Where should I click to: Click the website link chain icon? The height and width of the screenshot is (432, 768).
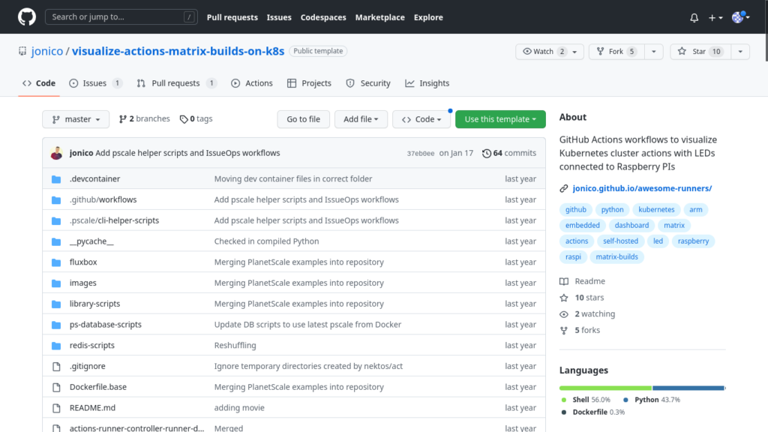click(x=564, y=188)
